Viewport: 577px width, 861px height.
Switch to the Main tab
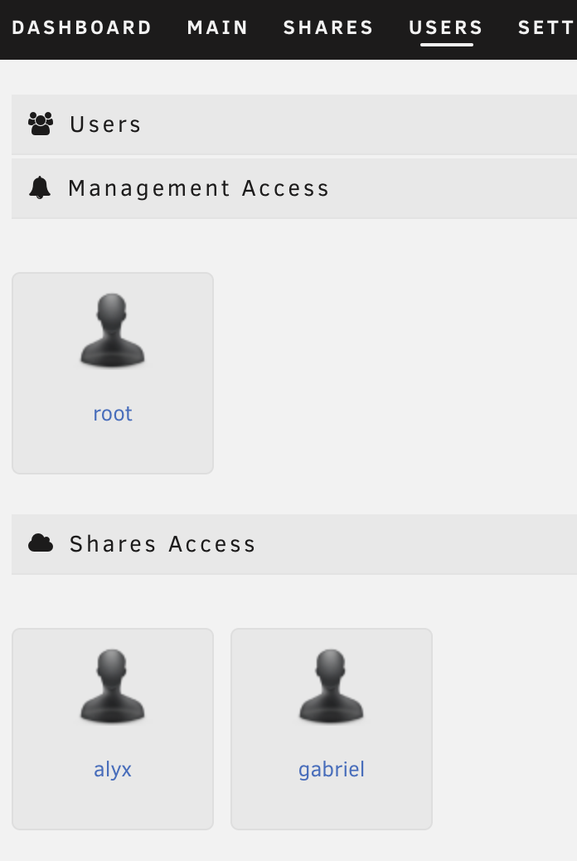click(x=218, y=27)
